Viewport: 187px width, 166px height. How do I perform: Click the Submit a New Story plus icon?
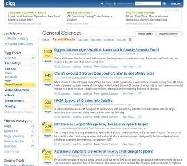(x=6, y=44)
